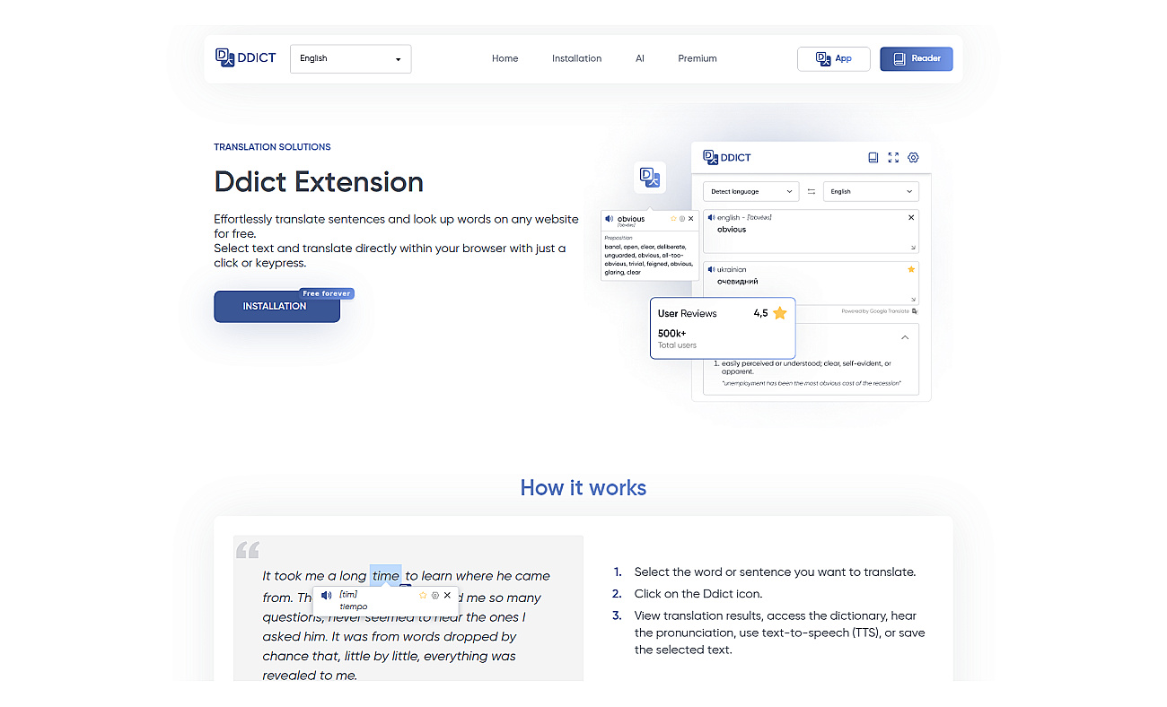Click the App button
The image size is (1167, 707).
click(833, 58)
